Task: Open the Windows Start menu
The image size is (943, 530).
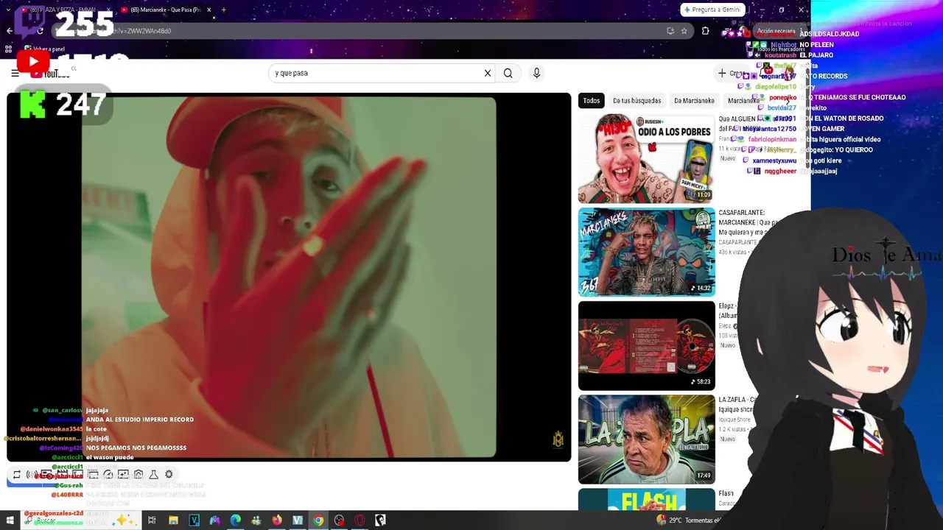Action: pos(10,520)
